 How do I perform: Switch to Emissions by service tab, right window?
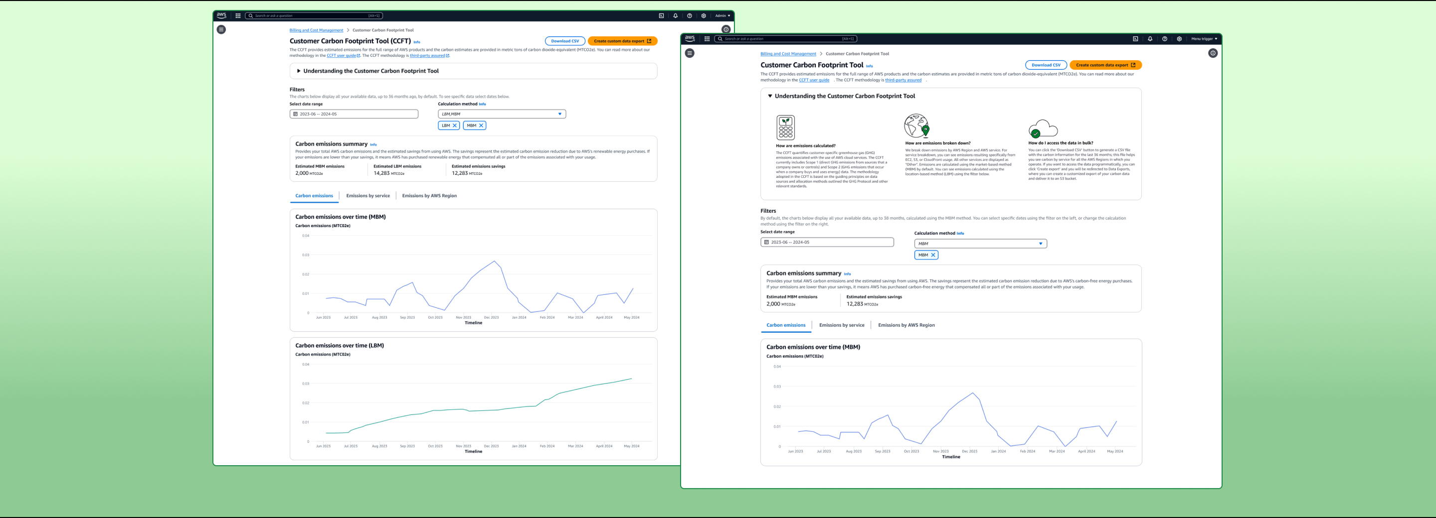[x=842, y=325]
